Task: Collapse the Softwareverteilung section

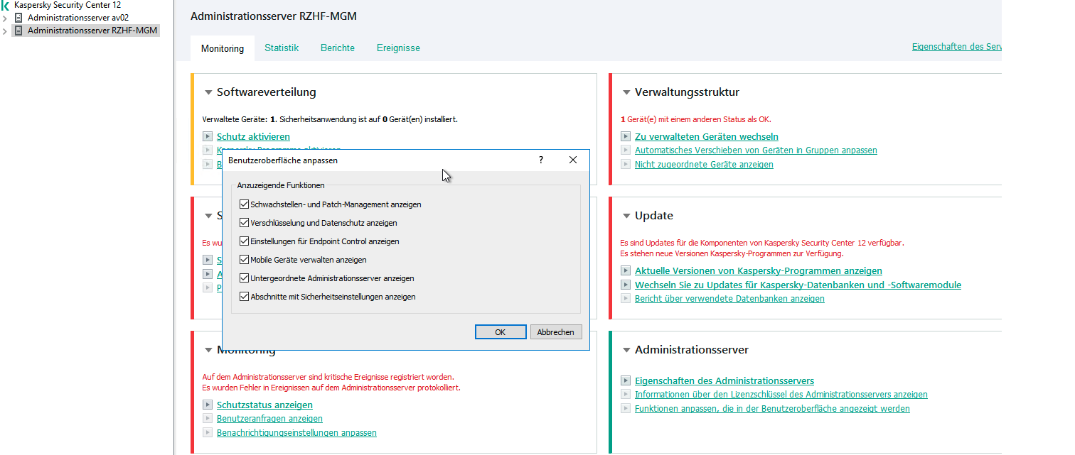Action: pyautogui.click(x=208, y=92)
